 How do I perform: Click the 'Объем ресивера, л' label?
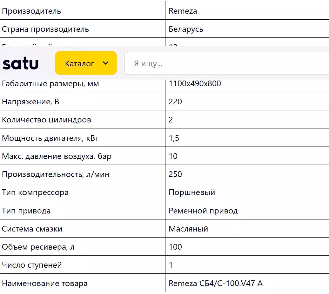click(38, 247)
